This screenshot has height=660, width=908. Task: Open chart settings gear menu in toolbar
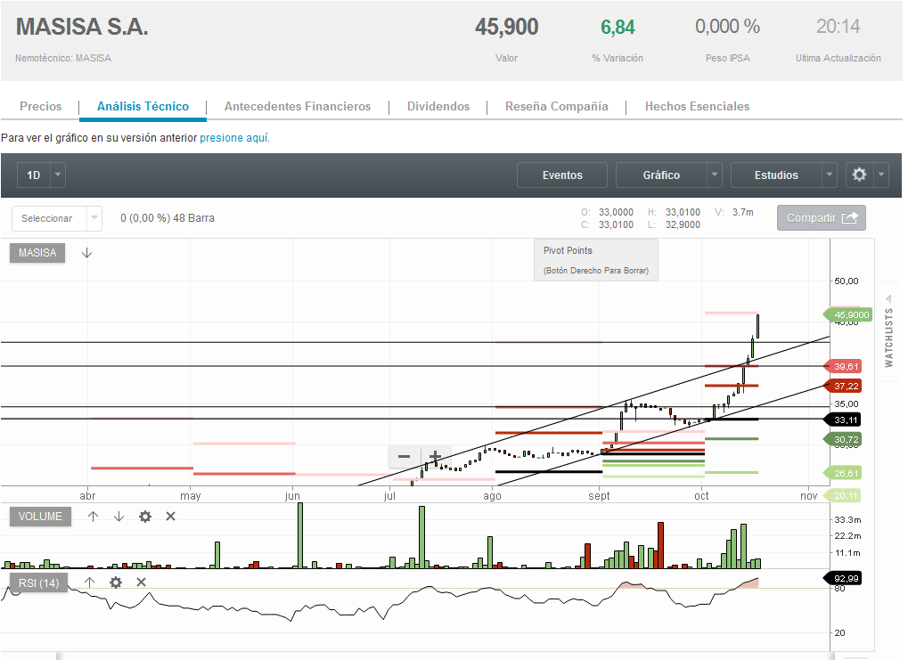[x=866, y=175]
